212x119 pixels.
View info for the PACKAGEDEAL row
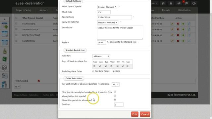[x=189, y=24]
